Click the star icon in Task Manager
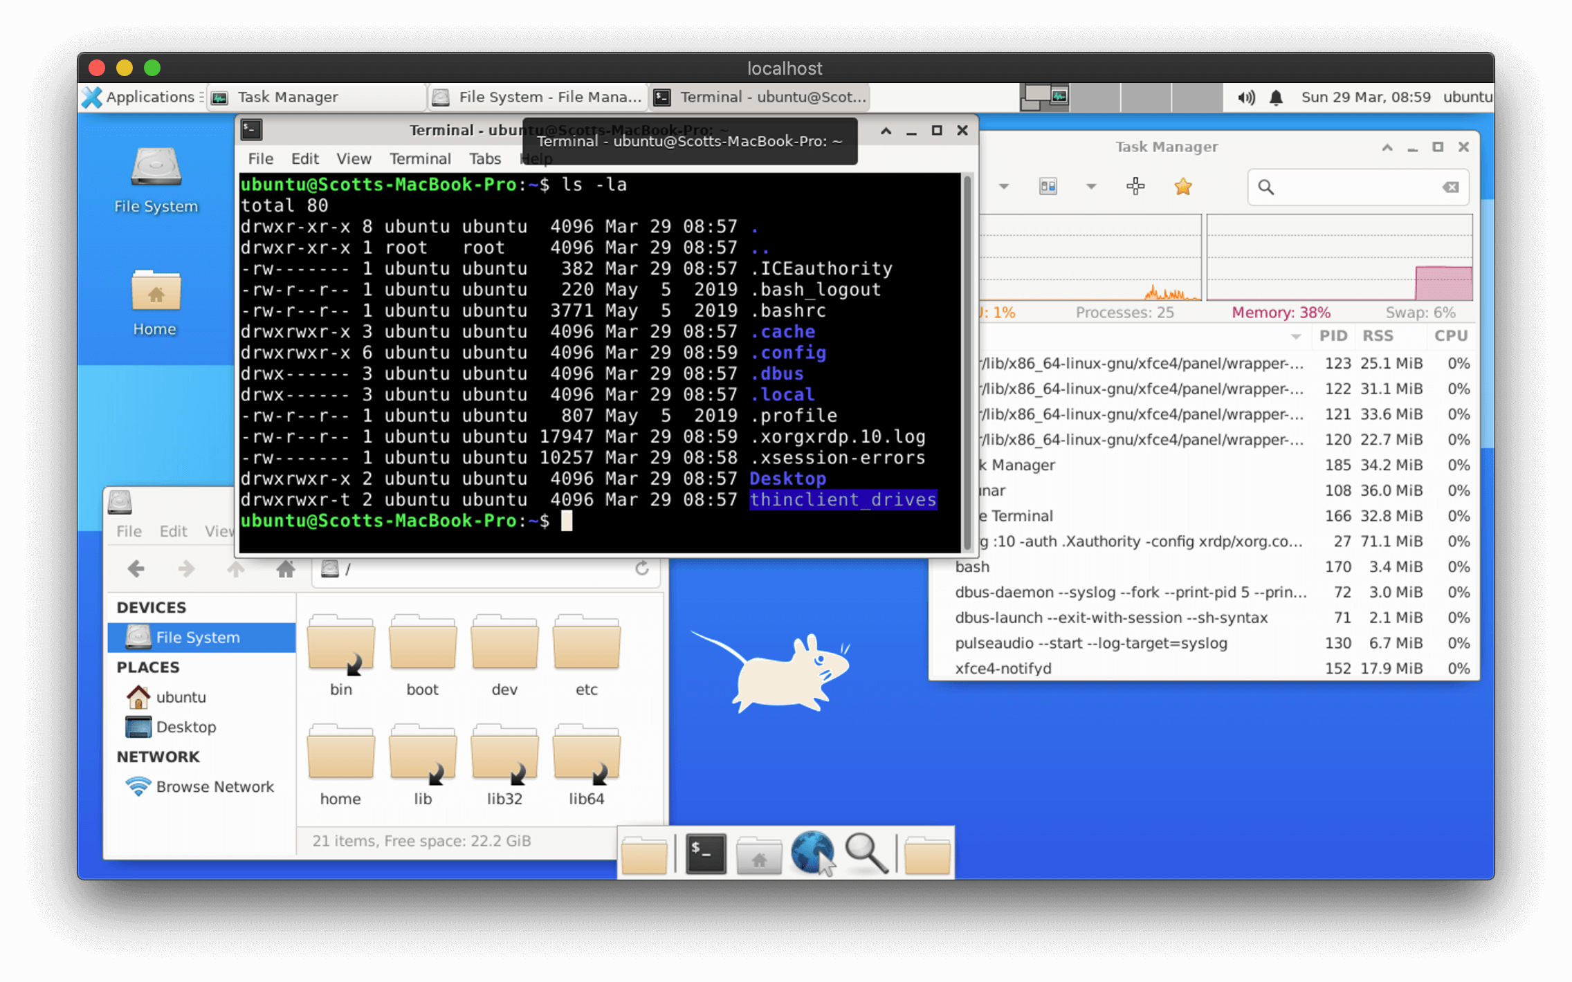 pos(1183,187)
